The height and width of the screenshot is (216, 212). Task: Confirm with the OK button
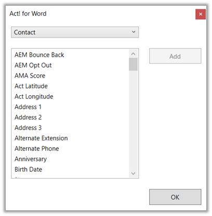coord(175,197)
